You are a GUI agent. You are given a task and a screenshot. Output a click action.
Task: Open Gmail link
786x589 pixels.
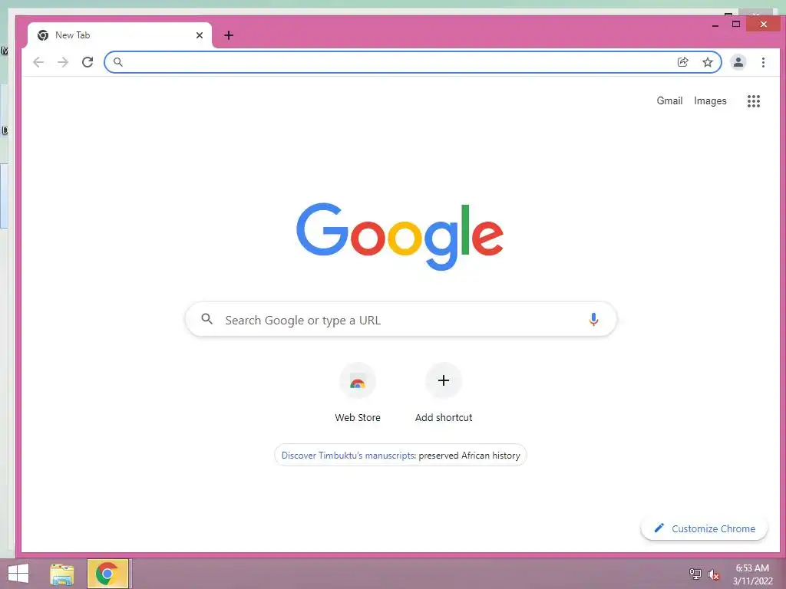669,100
